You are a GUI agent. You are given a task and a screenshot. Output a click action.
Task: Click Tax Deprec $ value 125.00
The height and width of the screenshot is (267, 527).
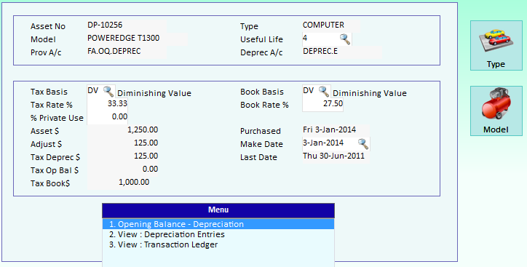coord(146,156)
